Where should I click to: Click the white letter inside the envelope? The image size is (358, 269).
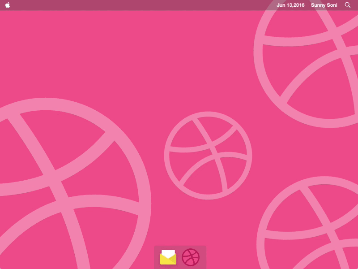pos(168,253)
